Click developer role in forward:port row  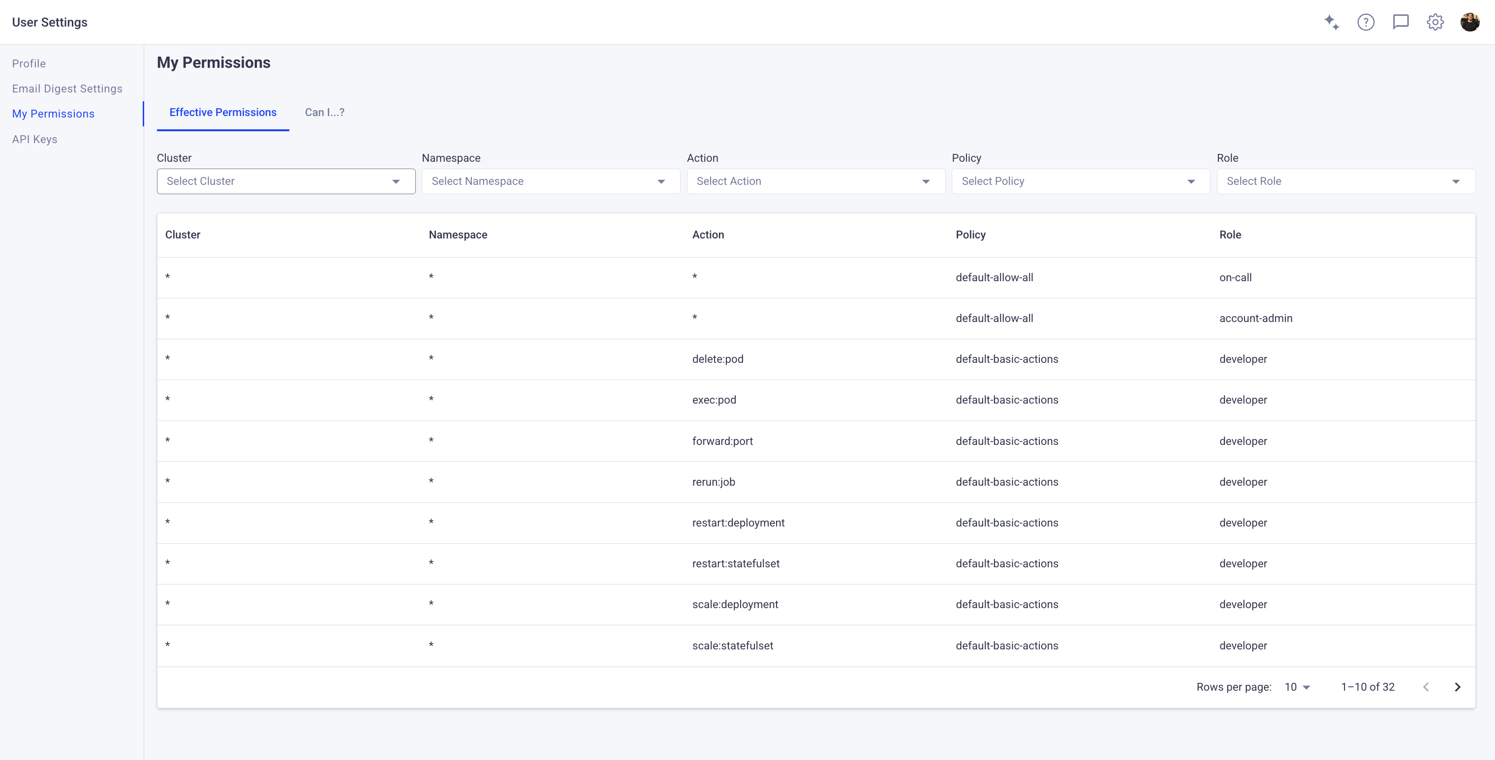1243,441
